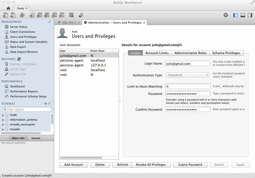Expand the imdb schema
This screenshot has height=178, width=255.
[x=3, y=115]
